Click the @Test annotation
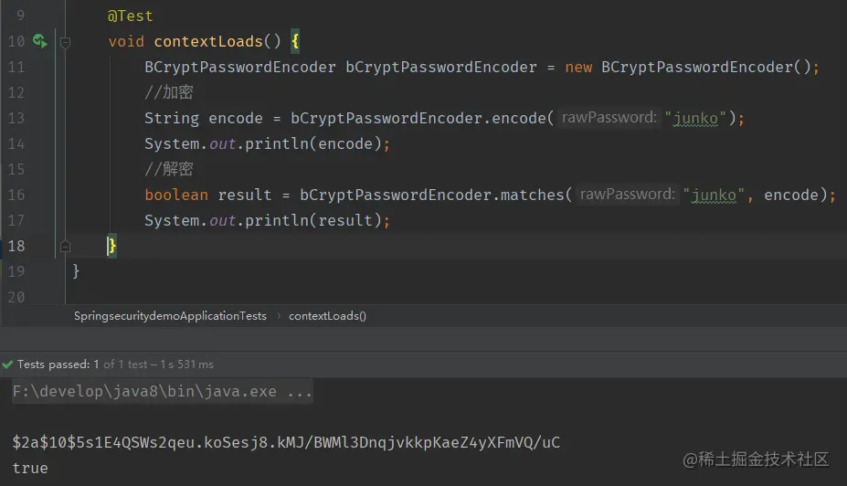The height and width of the screenshot is (486, 847). tap(130, 16)
